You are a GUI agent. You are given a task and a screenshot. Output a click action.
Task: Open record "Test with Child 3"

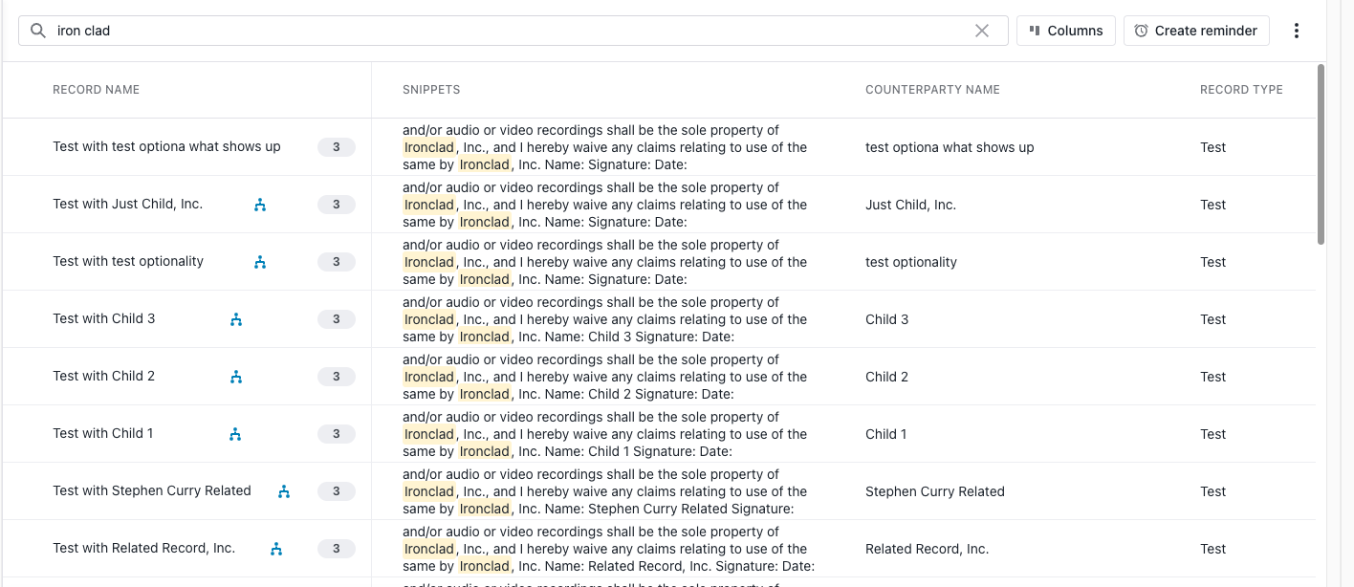click(x=104, y=318)
